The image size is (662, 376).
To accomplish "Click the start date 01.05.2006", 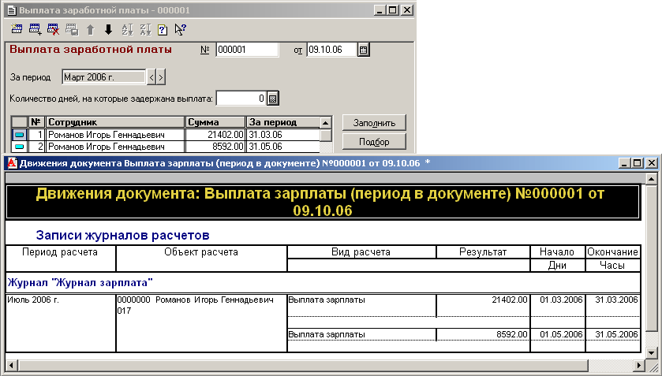I will click(561, 334).
